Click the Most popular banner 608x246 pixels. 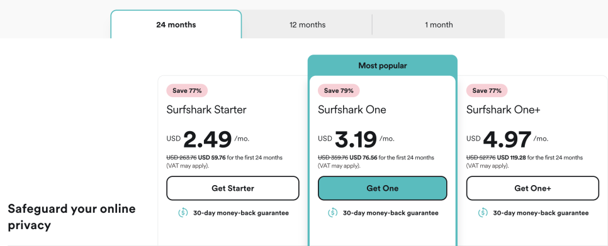[382, 65]
